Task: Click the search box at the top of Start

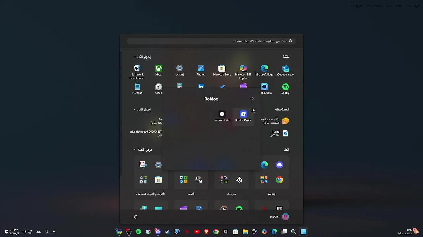Action: tap(211, 41)
